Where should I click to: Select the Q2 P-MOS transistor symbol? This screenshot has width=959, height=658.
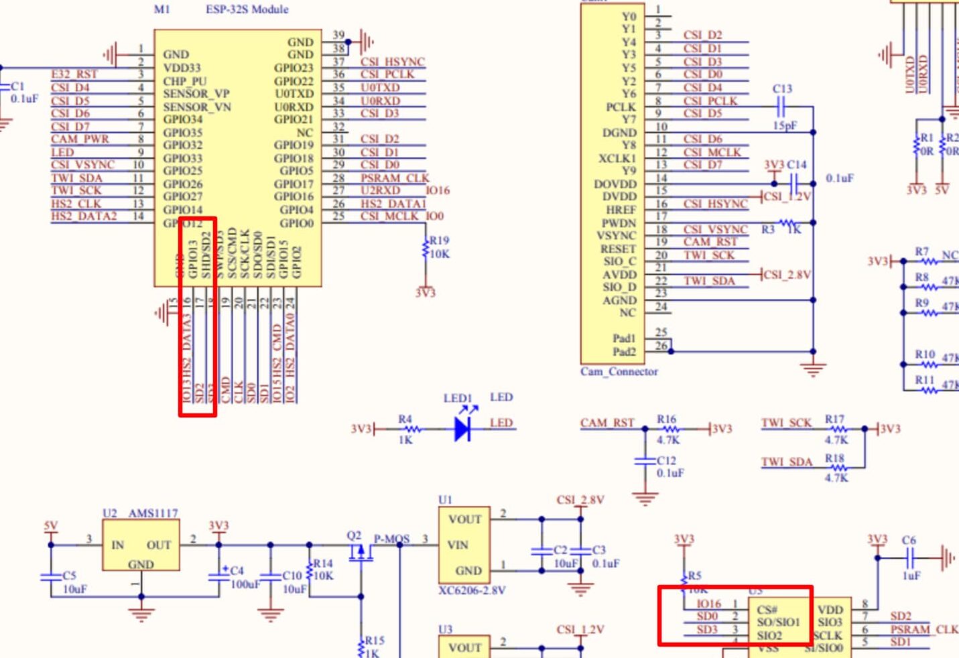[362, 551]
